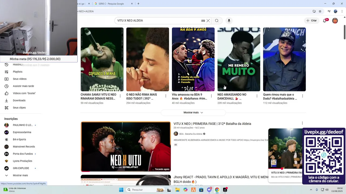Open NEO X VITU video thumbnail
This screenshot has width=346, height=194.
[x=126, y=147]
